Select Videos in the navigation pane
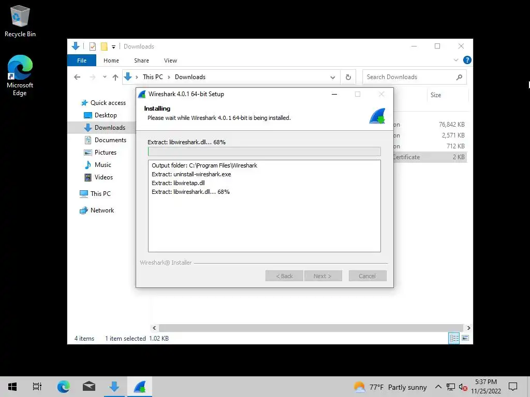Screen dimensions: 530x397 coord(98,177)
